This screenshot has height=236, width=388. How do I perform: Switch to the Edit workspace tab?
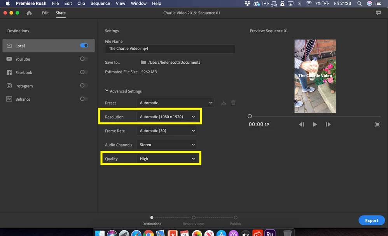45,13
